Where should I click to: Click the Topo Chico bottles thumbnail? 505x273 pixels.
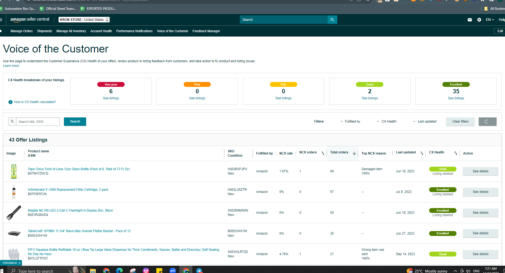point(14,171)
